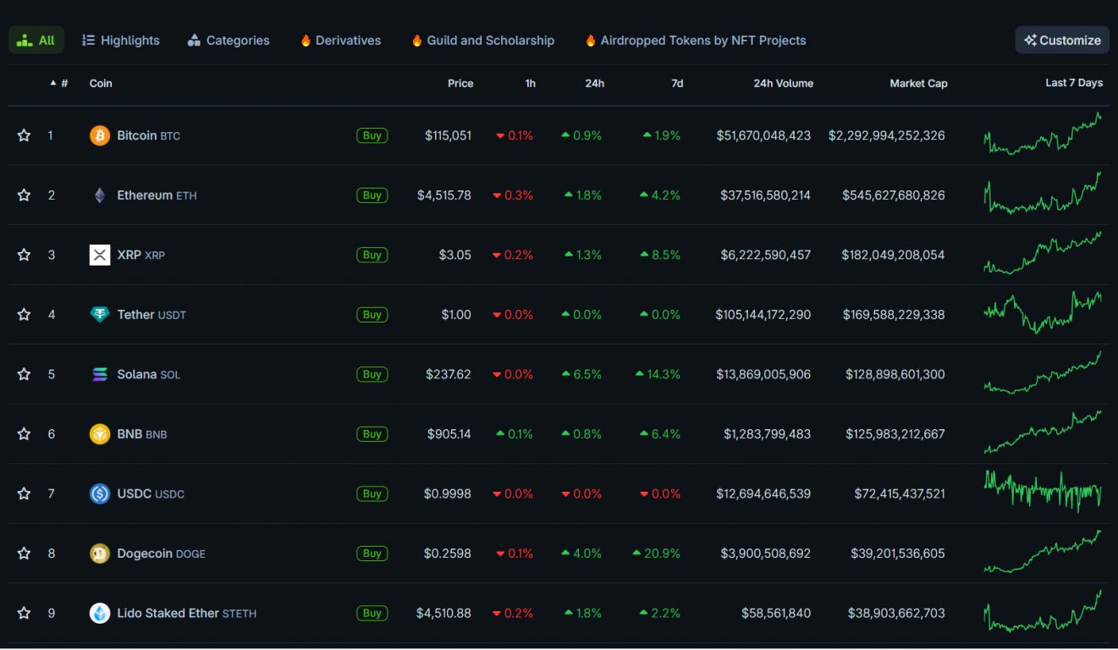This screenshot has height=650, width=1118.
Task: Open the Tether USDT coin link
Action: pos(151,315)
